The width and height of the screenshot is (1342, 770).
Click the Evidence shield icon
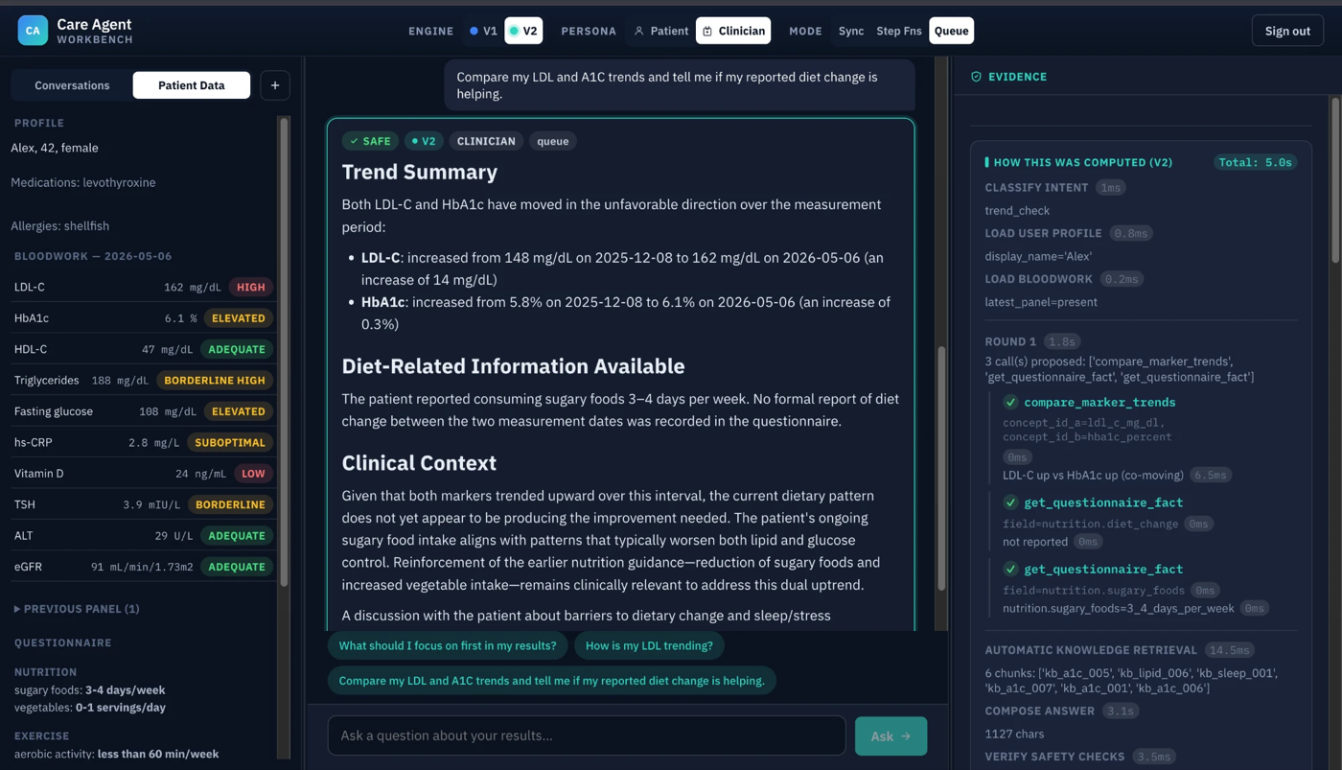pyautogui.click(x=976, y=77)
